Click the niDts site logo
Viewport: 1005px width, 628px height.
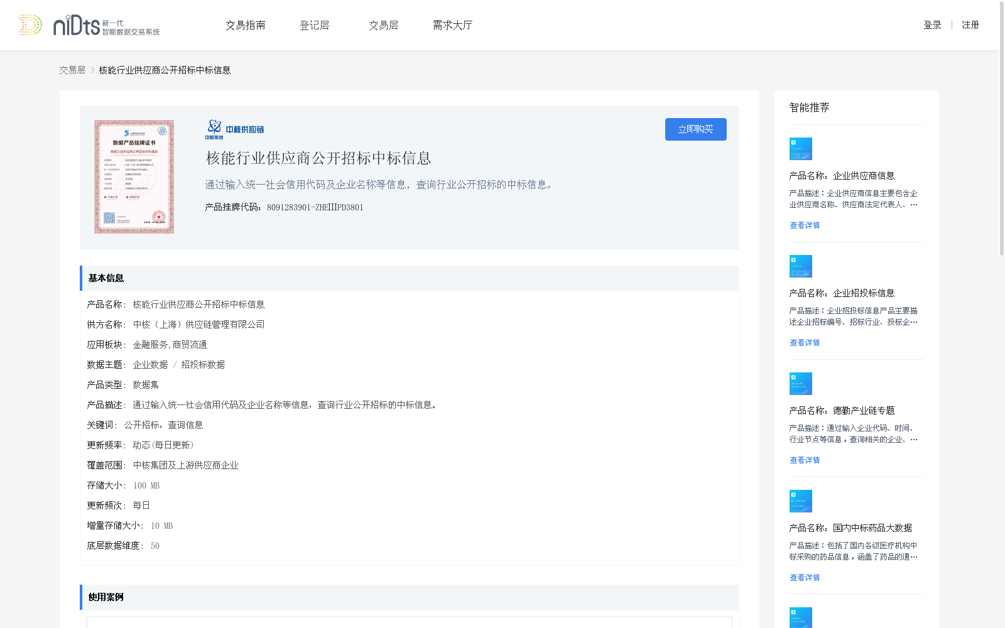pos(89,25)
